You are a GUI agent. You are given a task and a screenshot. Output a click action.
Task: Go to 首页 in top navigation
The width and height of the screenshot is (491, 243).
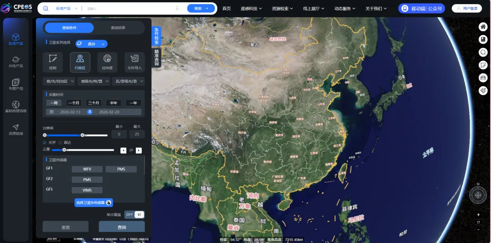point(226,9)
